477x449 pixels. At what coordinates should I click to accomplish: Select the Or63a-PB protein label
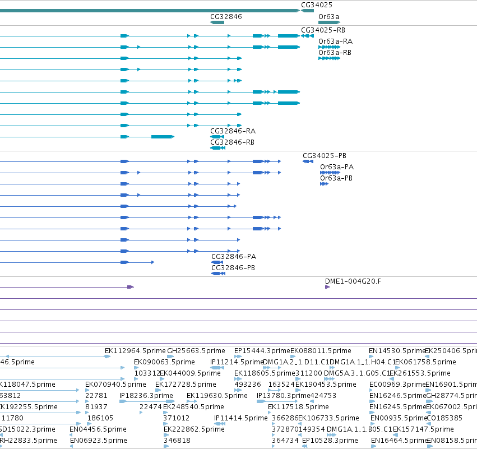(x=336, y=178)
